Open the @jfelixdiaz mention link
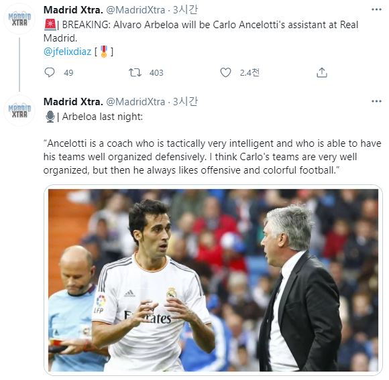This screenshot has width=389, height=380. pos(68,52)
